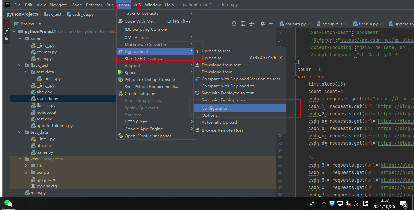Close the flask_a.py editor tab
This screenshot has height=210, width=414.
(381, 24)
